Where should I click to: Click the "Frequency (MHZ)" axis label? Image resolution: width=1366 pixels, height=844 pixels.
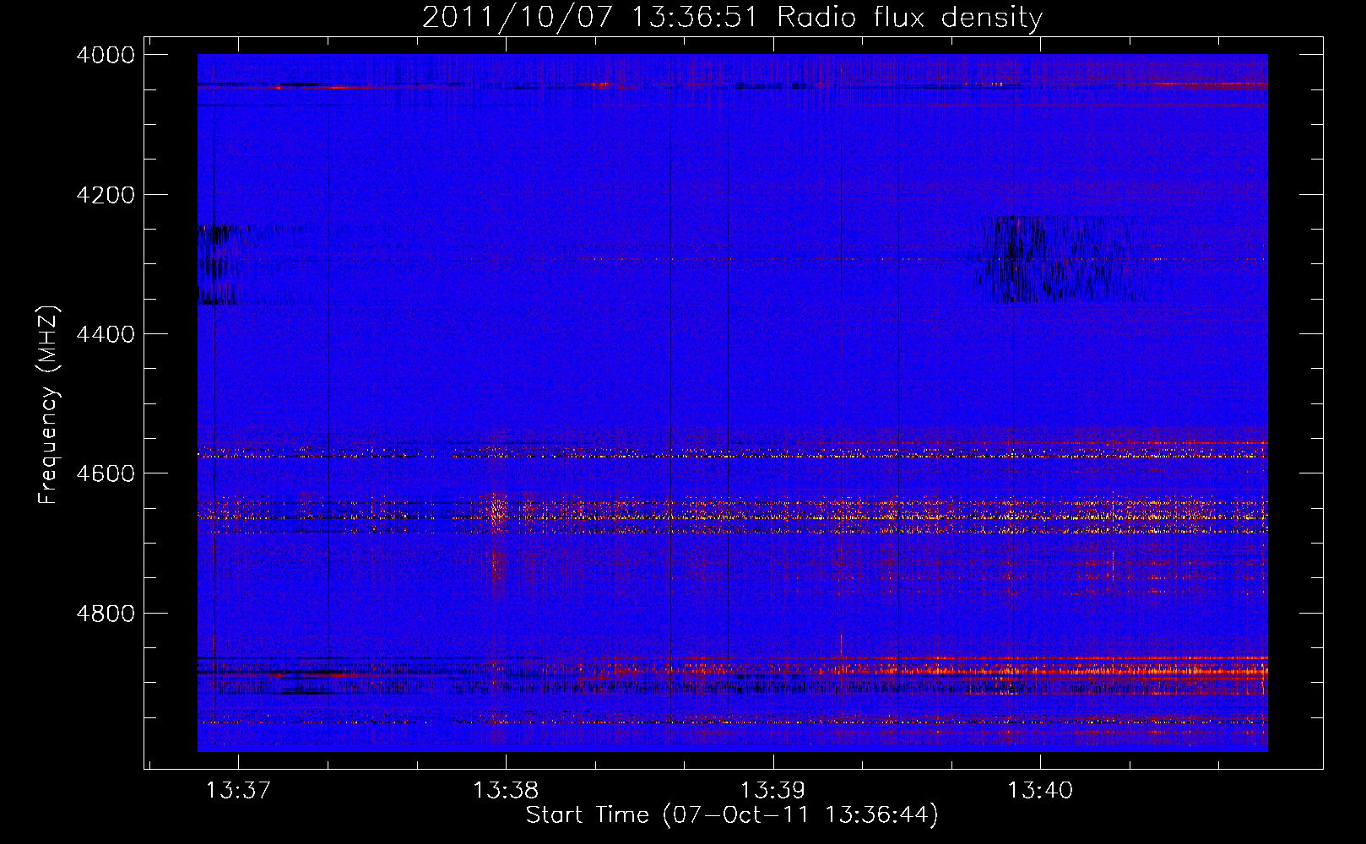pyautogui.click(x=49, y=405)
